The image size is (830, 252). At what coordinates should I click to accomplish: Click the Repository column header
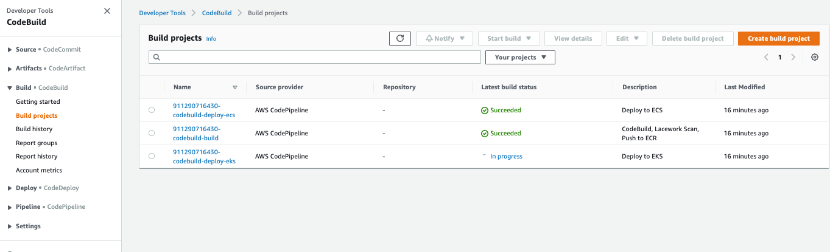click(x=399, y=87)
